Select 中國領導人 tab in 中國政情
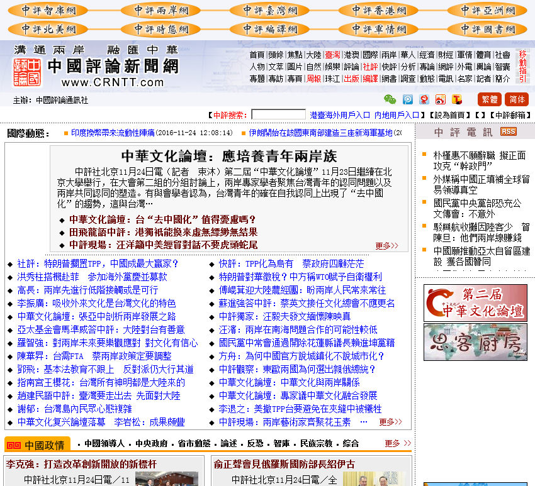 click(x=104, y=443)
